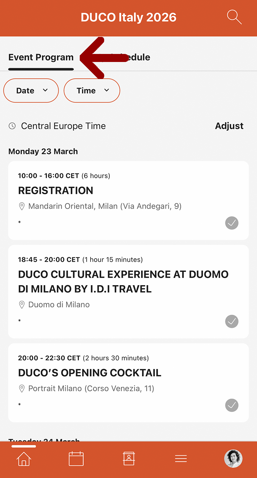This screenshot has height=478, width=257.
Task: Open the profile avatar photo
Action: point(233,459)
